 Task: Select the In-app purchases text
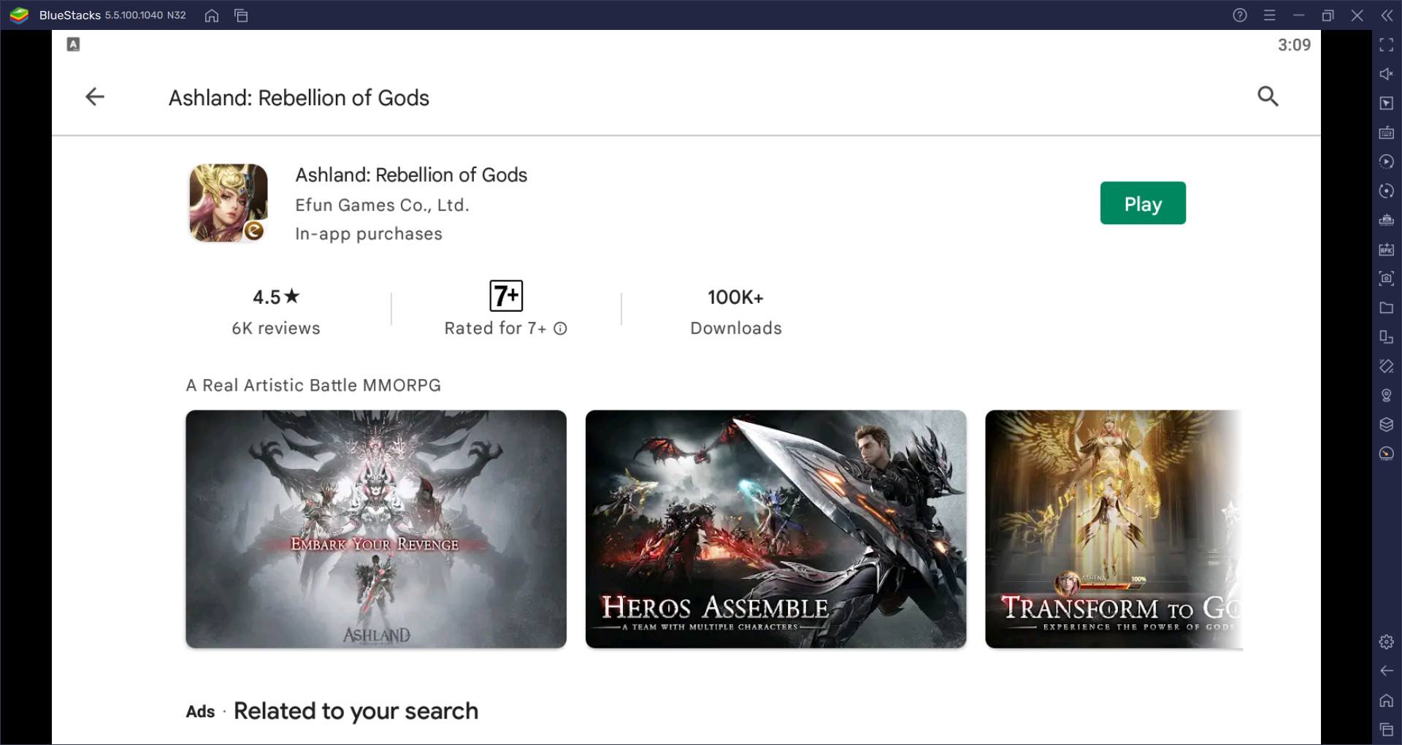point(369,234)
